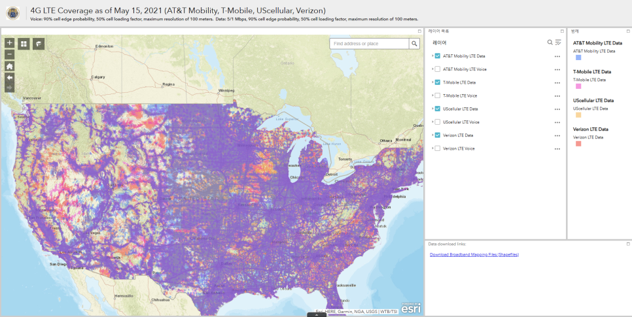Check UScellular LTE Voice layer
Image resolution: width=632 pixels, height=317 pixels.
point(437,122)
